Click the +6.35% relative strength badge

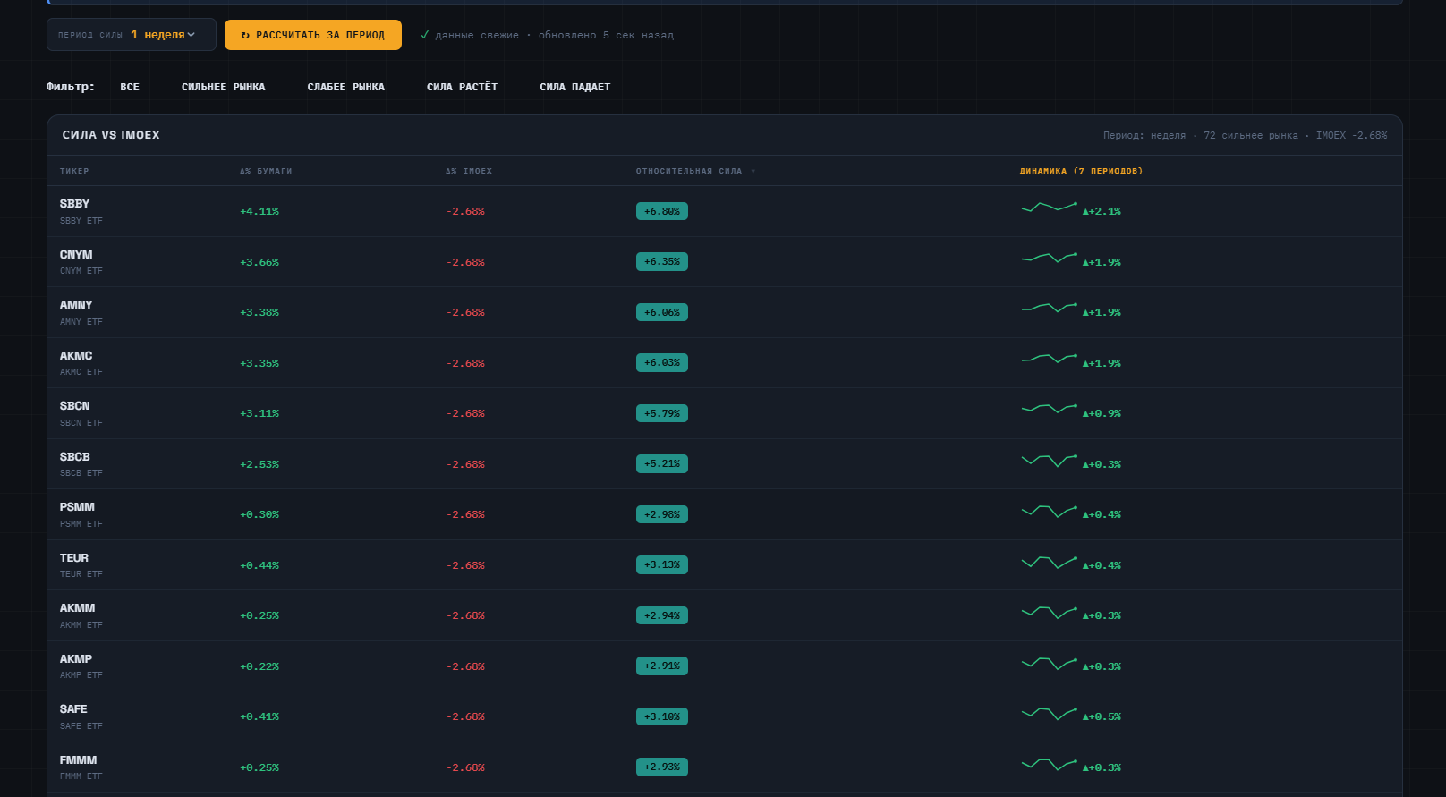click(x=662, y=262)
